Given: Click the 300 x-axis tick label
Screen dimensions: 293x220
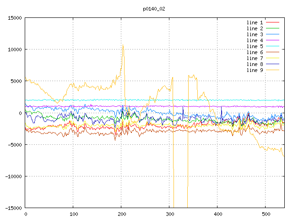Looking at the screenshot, I should 169,214.
